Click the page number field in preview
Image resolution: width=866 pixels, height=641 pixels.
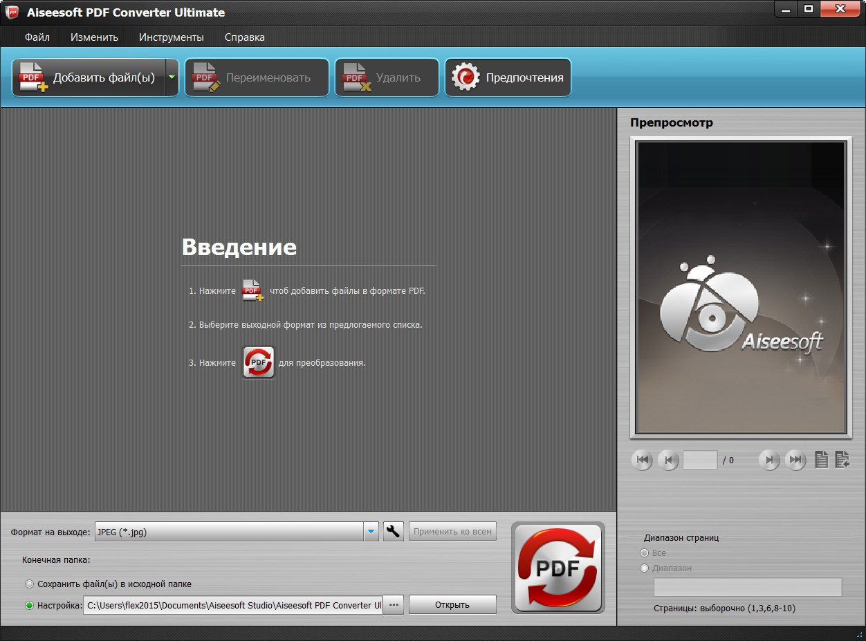point(700,460)
